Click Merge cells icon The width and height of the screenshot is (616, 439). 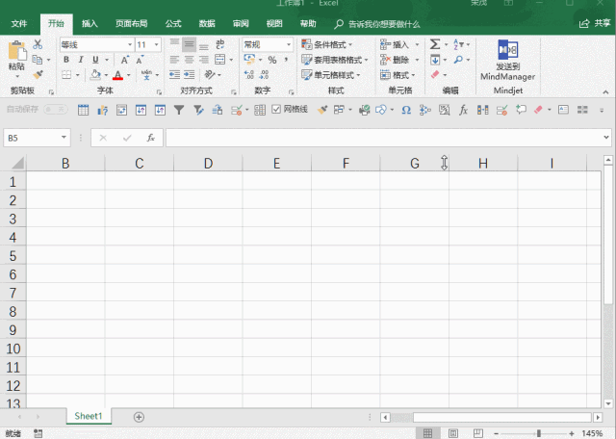220,60
